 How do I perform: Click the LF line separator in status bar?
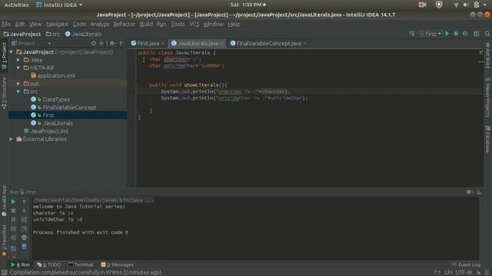pos(448,273)
